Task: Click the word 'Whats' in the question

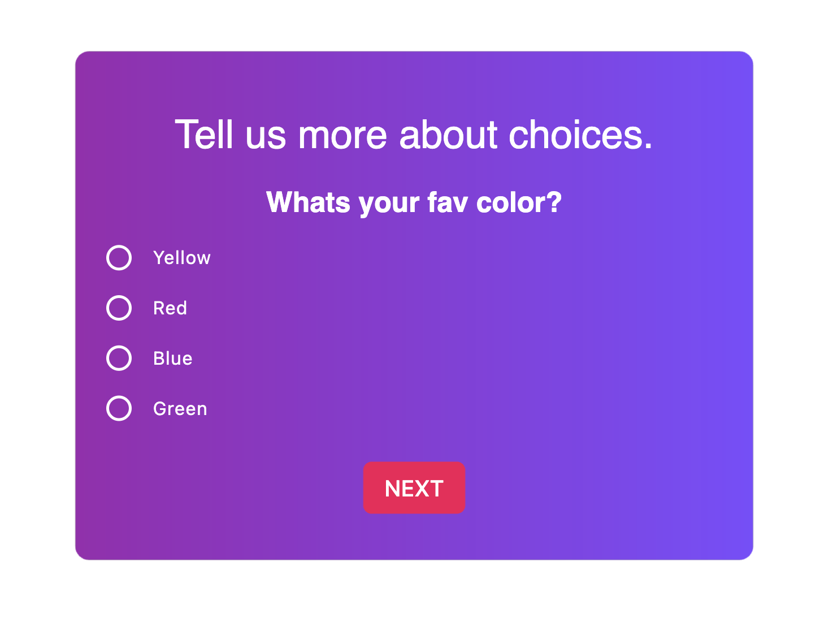Action: tap(308, 202)
